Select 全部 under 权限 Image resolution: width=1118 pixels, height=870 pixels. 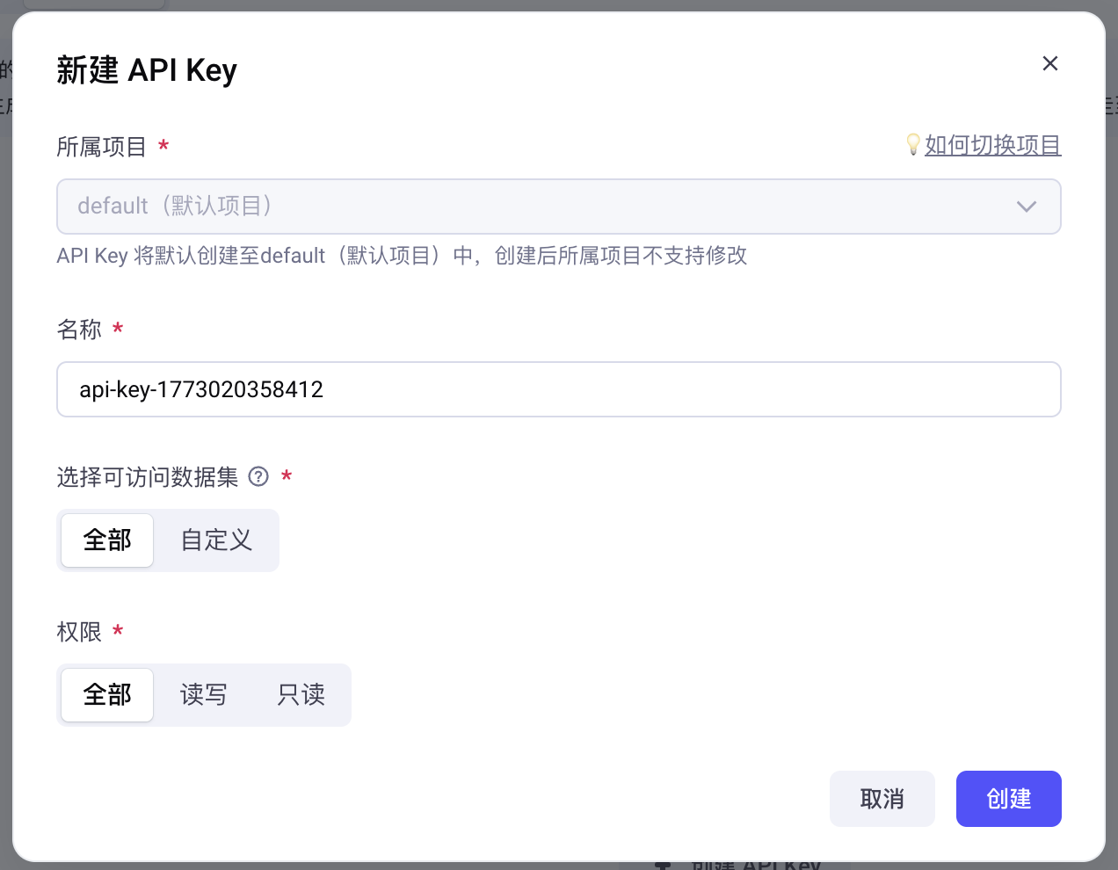pyautogui.click(x=107, y=695)
